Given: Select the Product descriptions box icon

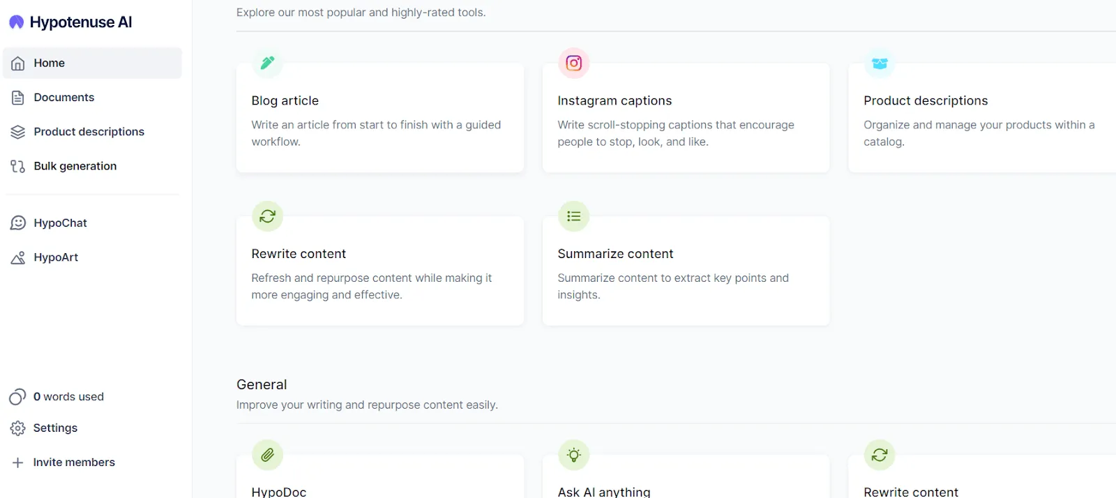Looking at the screenshot, I should pos(880,63).
